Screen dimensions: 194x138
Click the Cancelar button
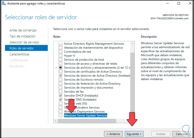pos(181,134)
